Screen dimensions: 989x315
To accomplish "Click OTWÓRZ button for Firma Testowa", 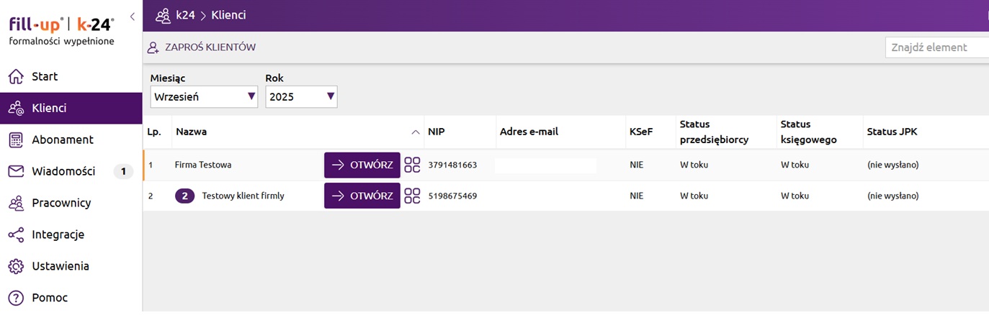I will pyautogui.click(x=362, y=165).
